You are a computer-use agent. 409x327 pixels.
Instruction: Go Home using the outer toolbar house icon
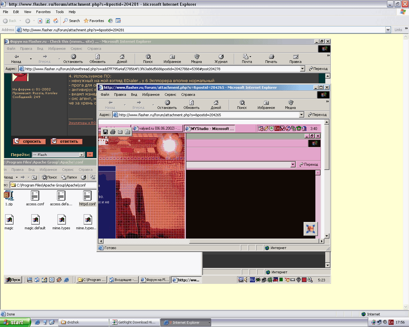tap(56, 21)
